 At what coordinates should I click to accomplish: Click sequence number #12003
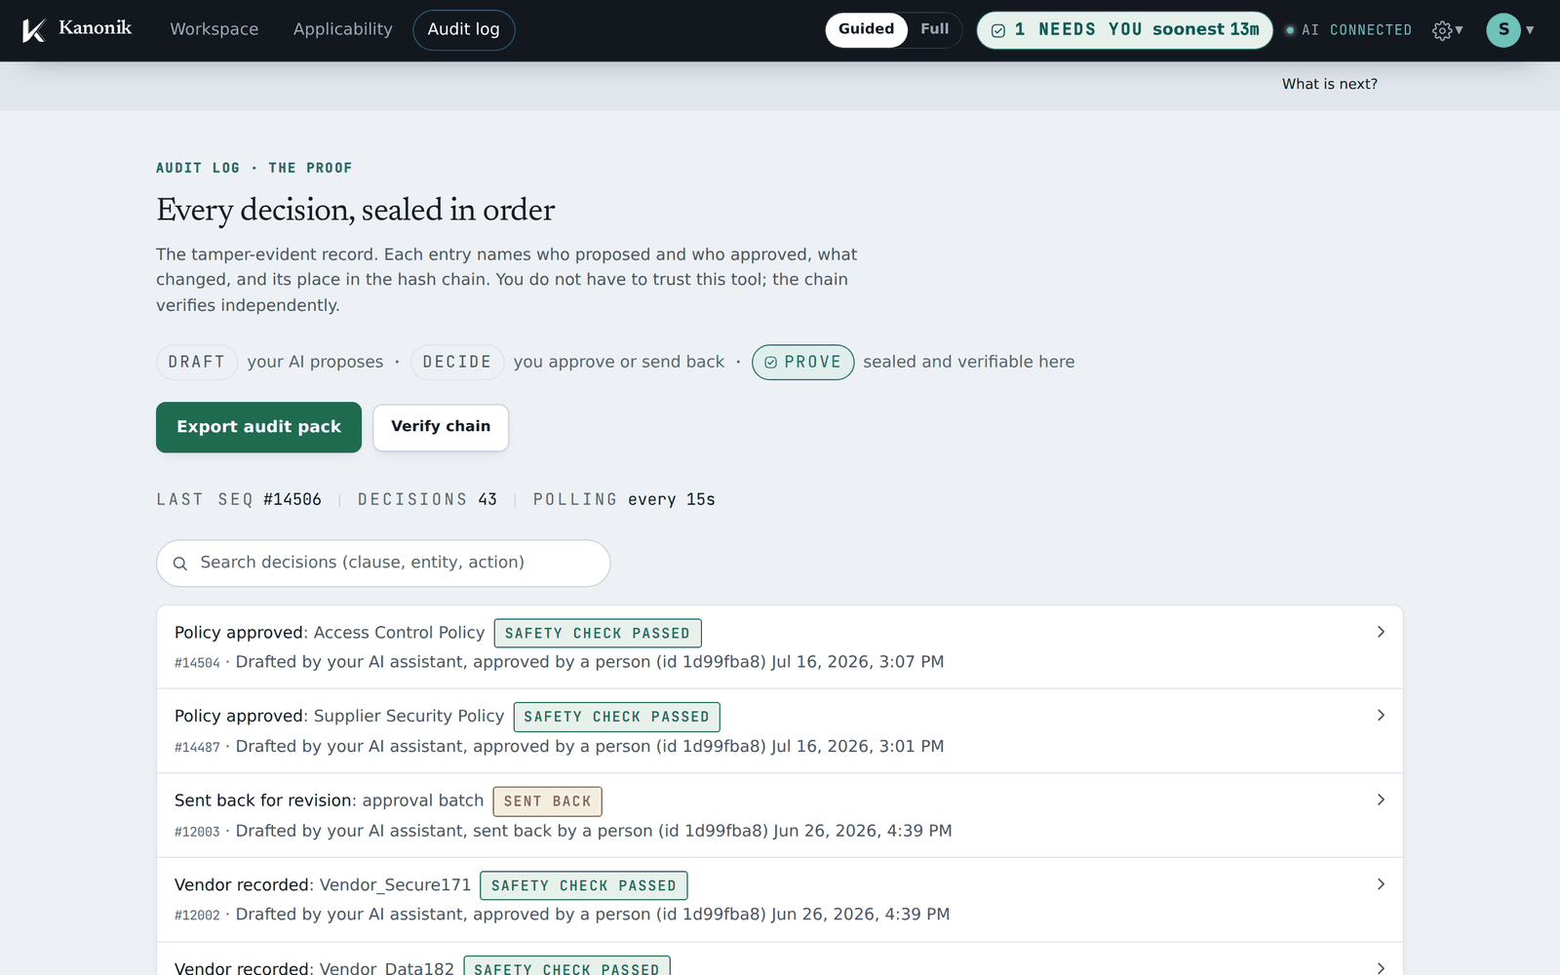pyautogui.click(x=197, y=832)
